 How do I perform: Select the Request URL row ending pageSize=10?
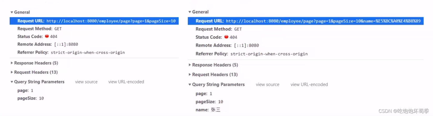[94, 21]
